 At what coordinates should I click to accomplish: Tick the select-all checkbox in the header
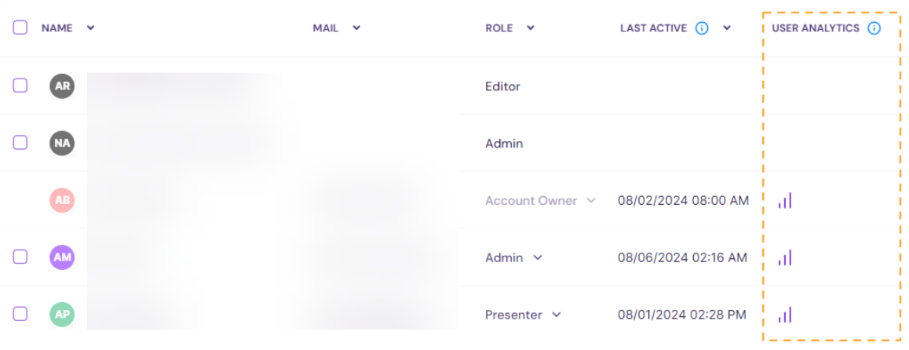pyautogui.click(x=20, y=27)
